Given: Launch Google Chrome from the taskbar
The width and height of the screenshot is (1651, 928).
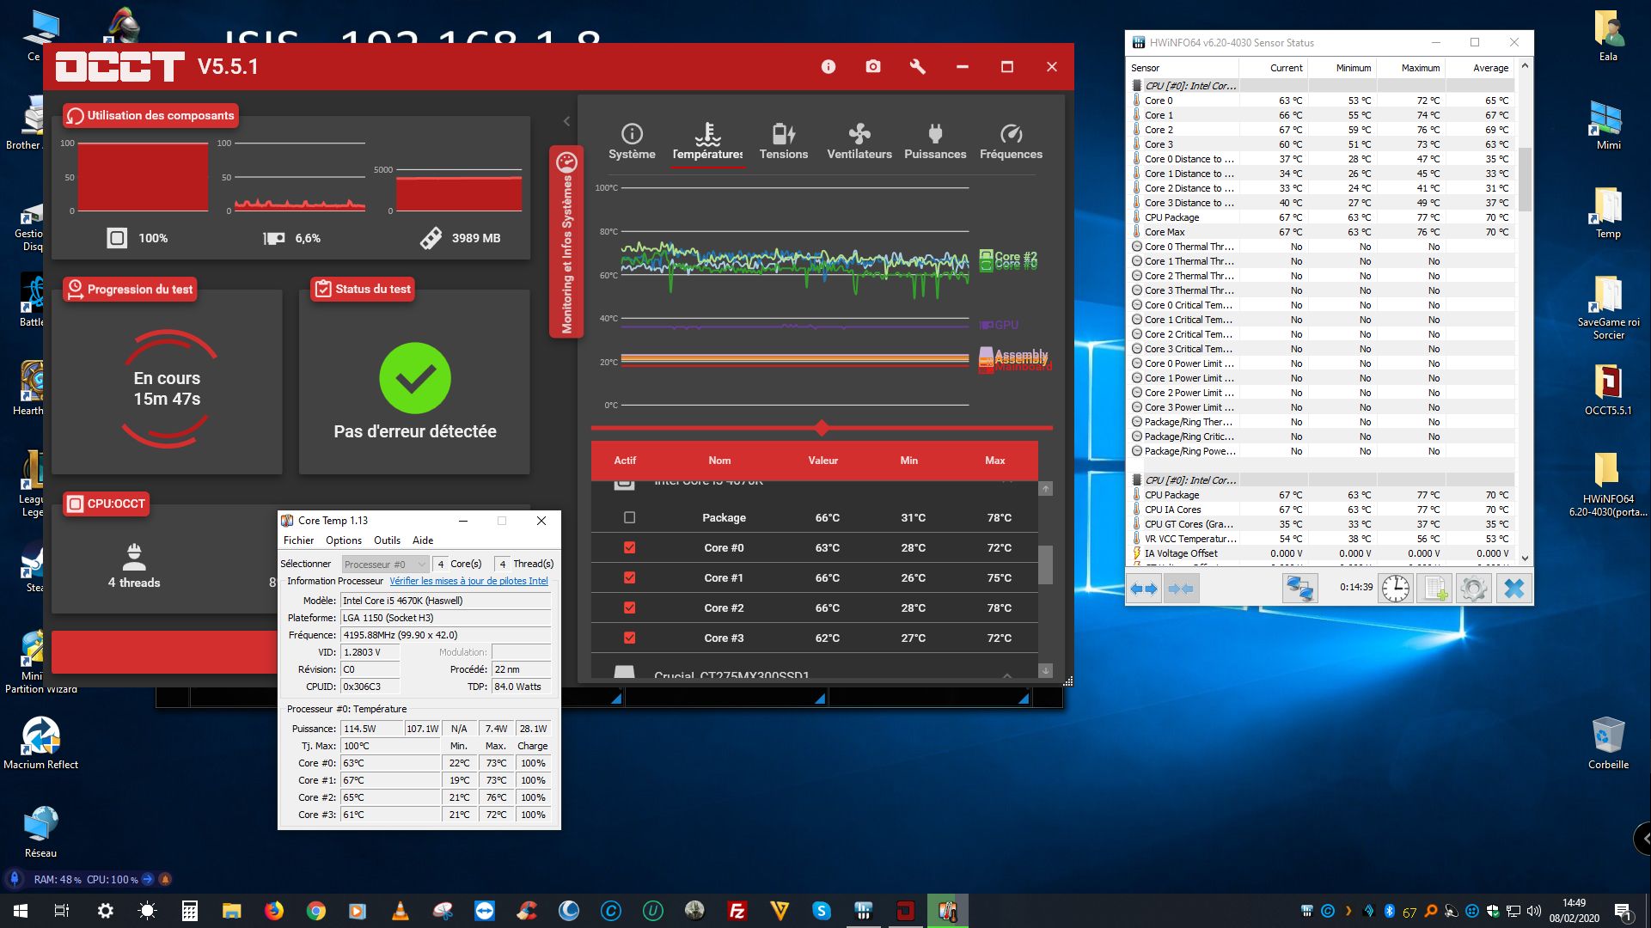Looking at the screenshot, I should point(316,911).
